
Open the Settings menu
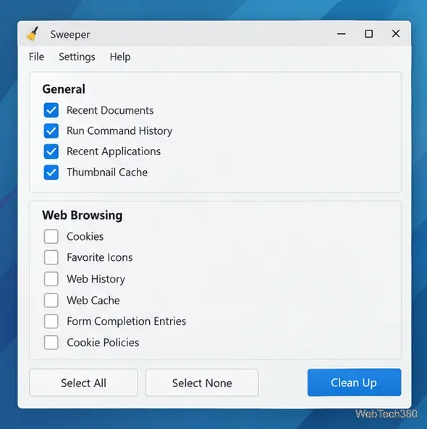(x=77, y=57)
